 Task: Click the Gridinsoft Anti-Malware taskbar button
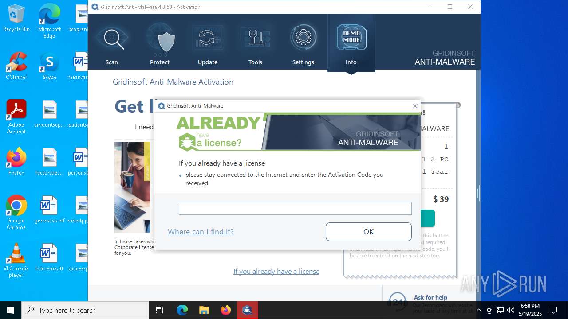247,310
